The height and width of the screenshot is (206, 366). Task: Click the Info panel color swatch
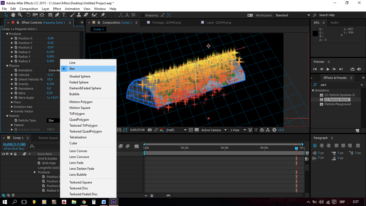click(x=315, y=34)
